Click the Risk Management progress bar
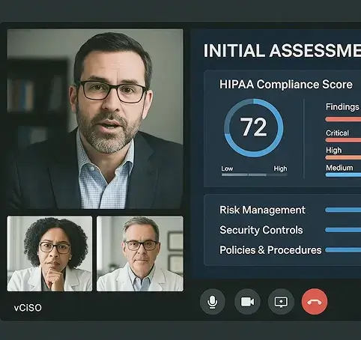 click(x=343, y=210)
